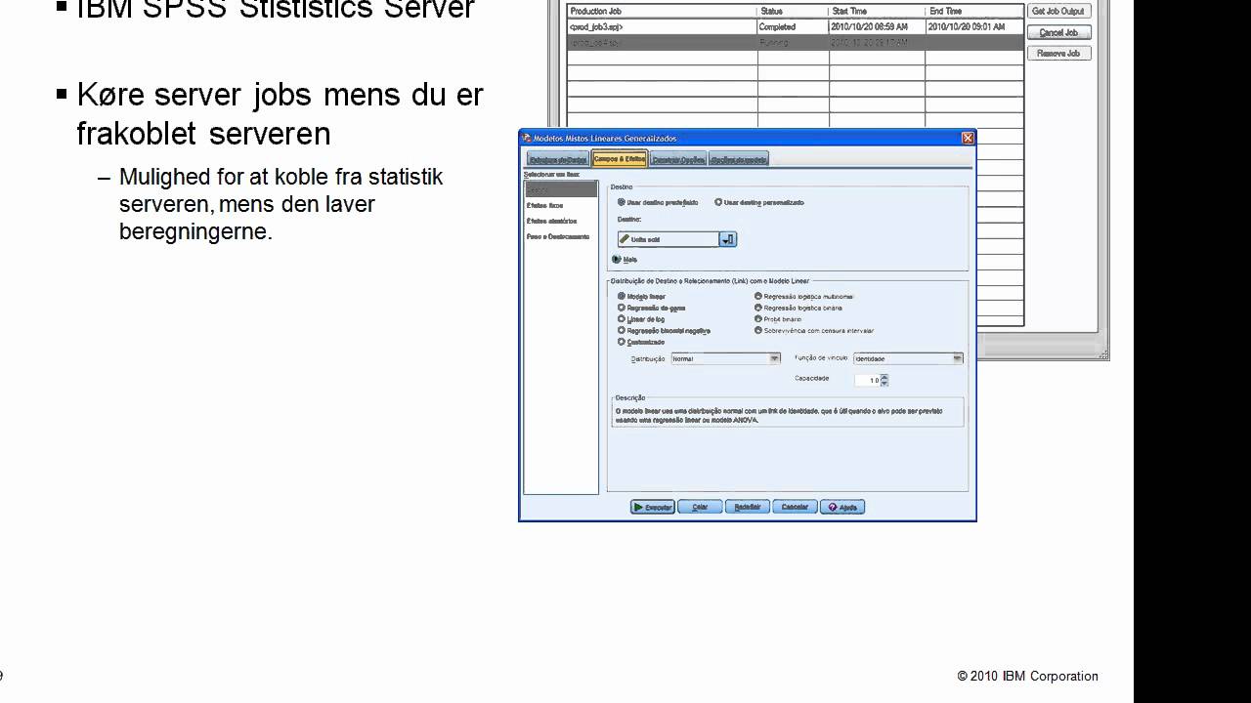Click 'Remove Job' in jobs window

1058,53
